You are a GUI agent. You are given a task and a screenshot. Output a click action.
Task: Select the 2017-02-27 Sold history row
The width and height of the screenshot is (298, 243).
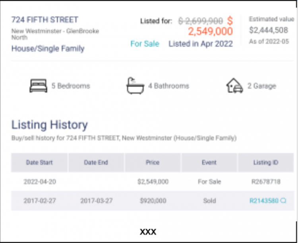point(153,201)
